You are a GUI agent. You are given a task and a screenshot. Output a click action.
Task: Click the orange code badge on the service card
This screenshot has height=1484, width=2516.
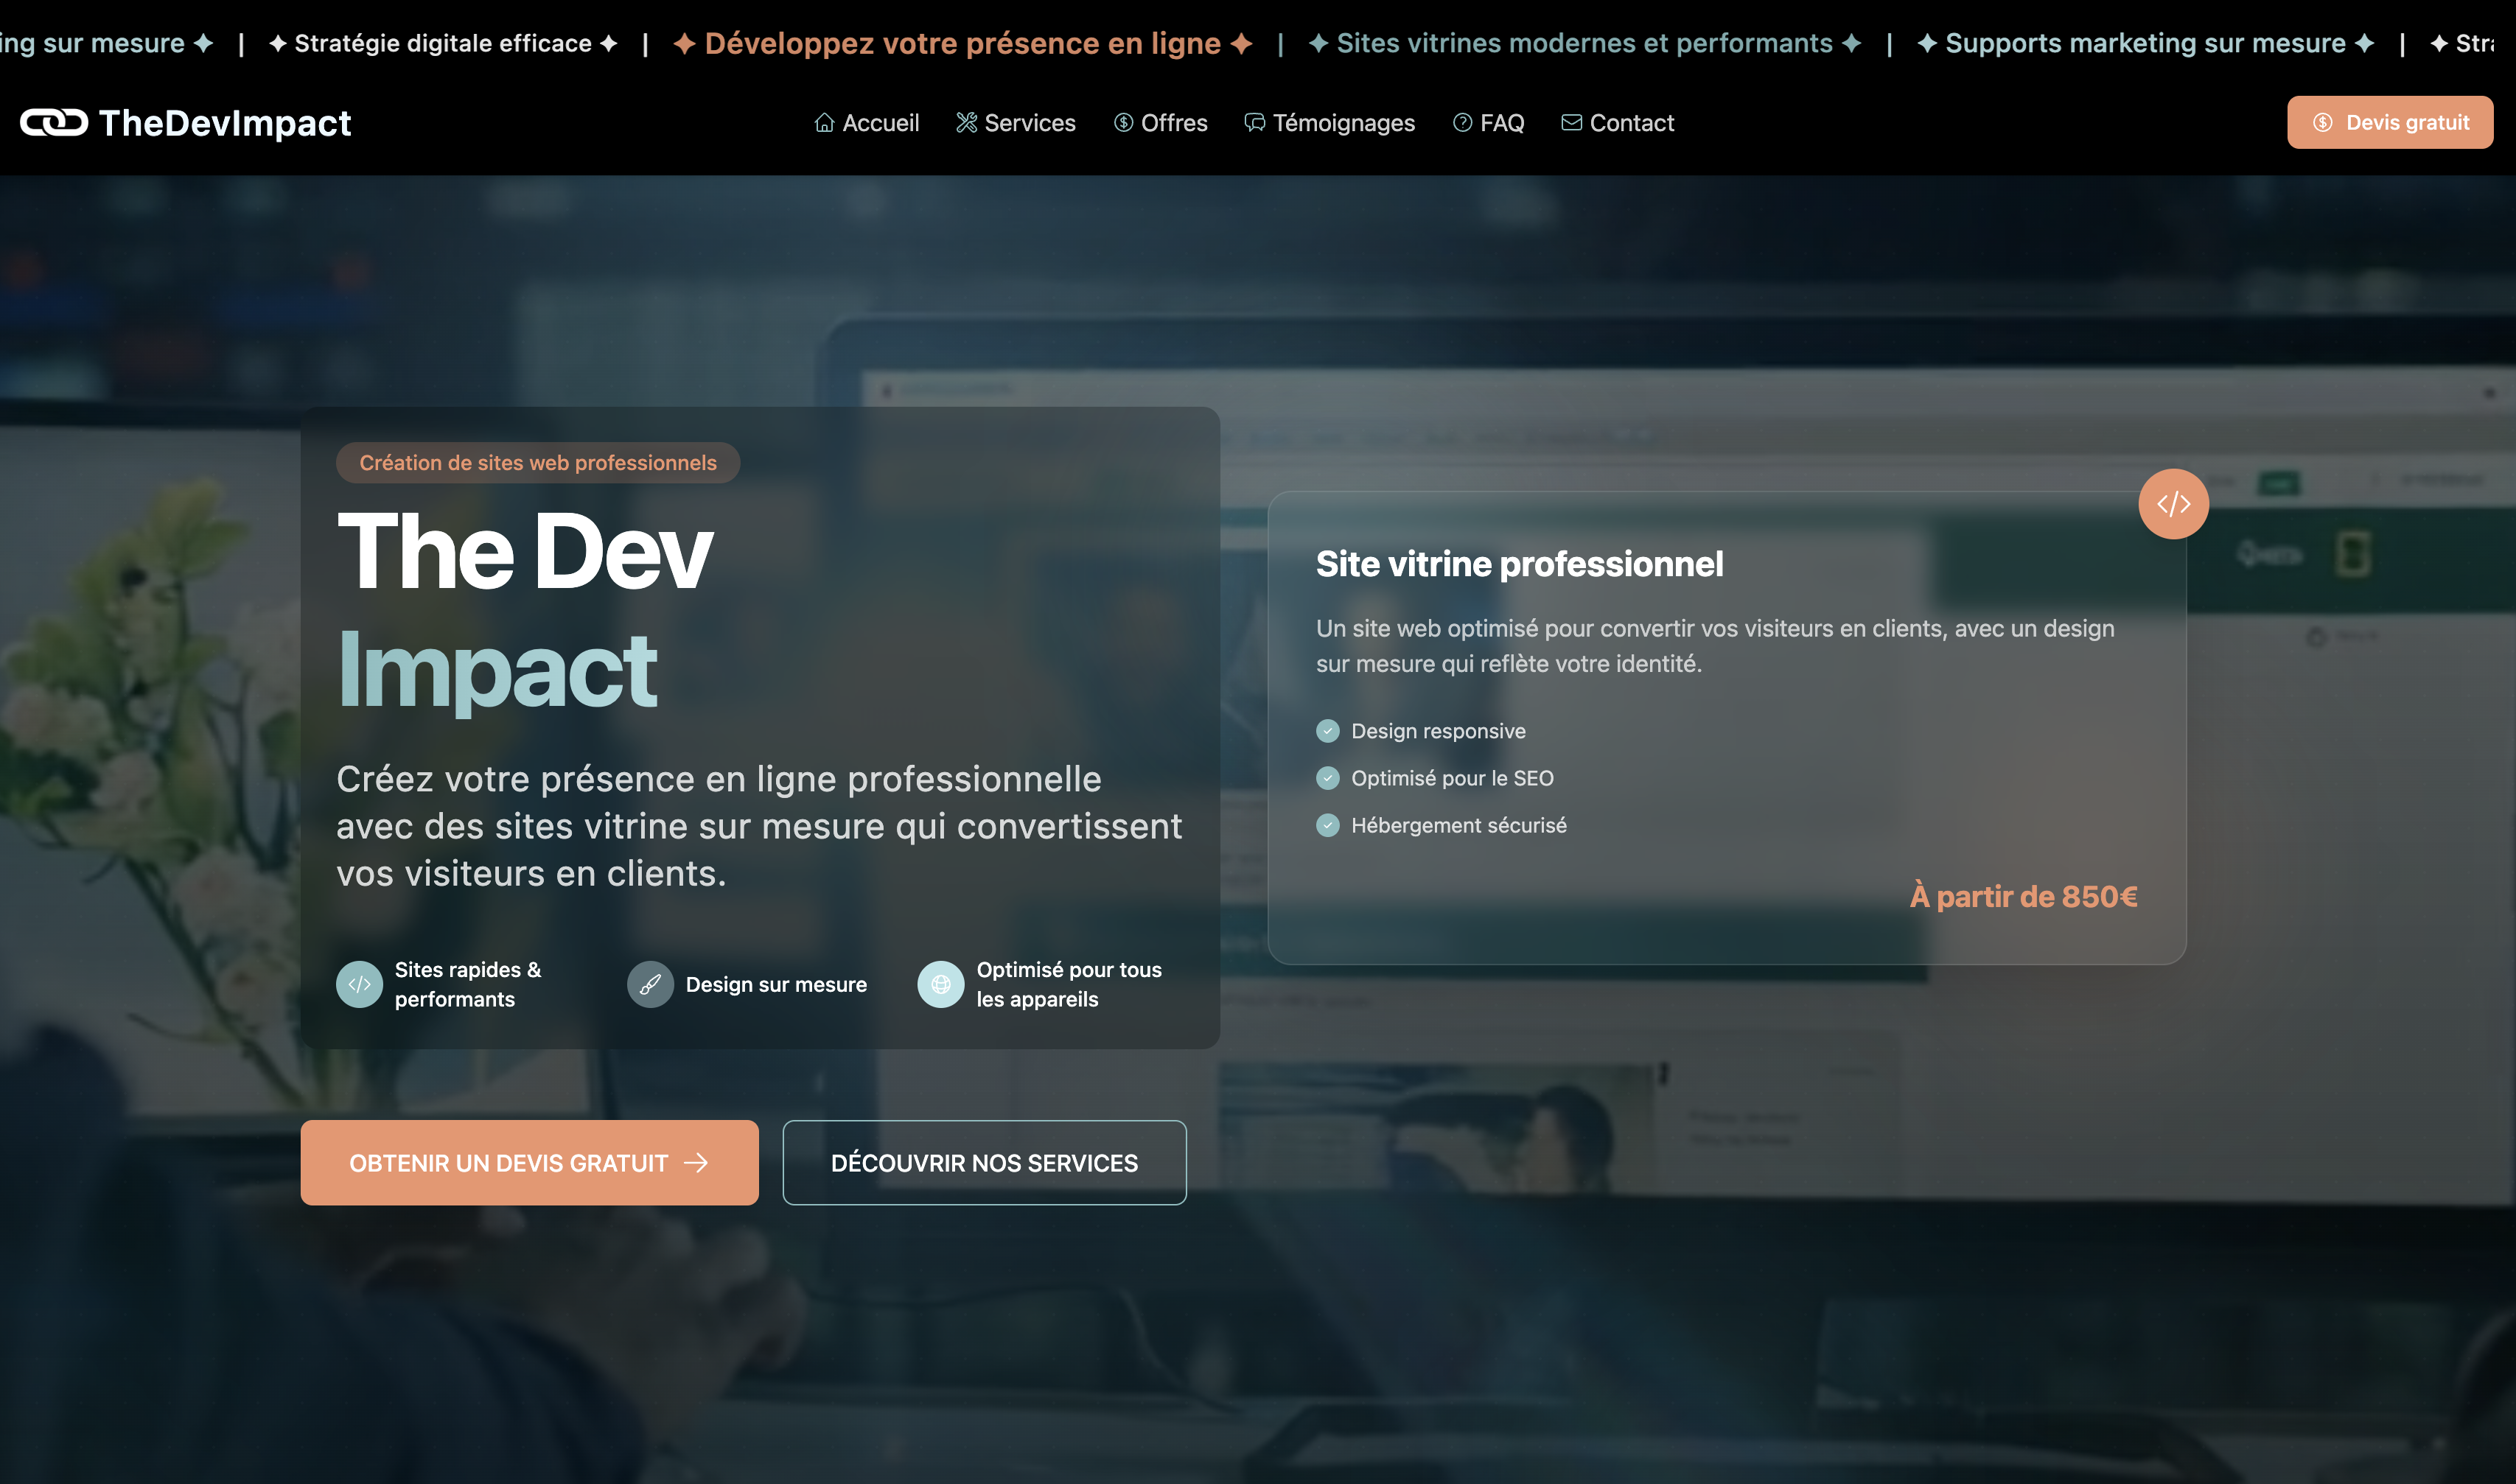coord(2173,504)
